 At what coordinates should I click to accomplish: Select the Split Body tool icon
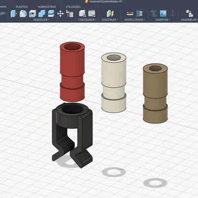(51, 13)
